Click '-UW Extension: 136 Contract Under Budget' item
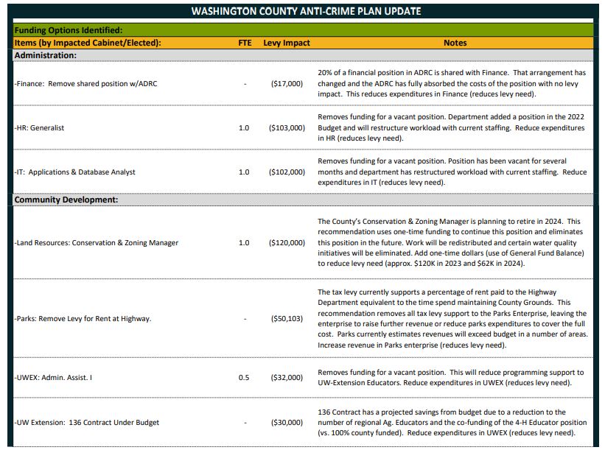Image resolution: width=605 pixels, height=450 pixels. [x=87, y=422]
